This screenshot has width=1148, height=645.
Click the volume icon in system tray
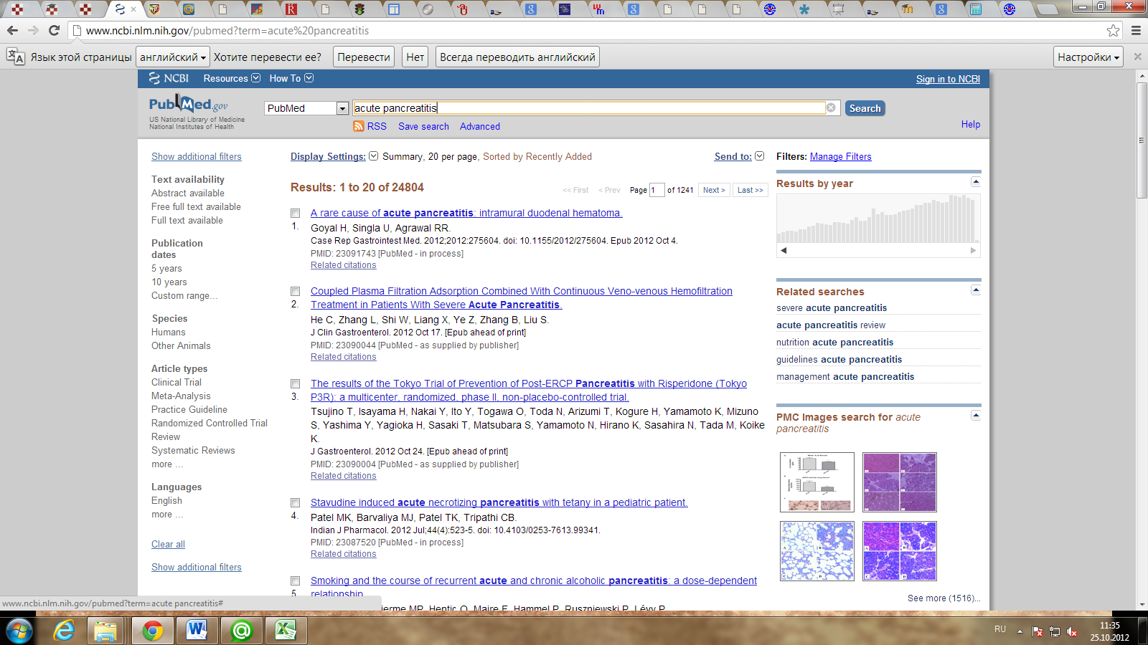(x=1072, y=631)
